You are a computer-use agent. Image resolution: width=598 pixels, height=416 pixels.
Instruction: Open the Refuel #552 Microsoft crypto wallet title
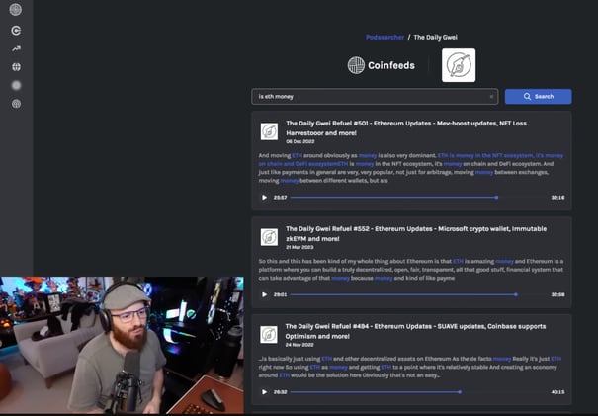(416, 234)
